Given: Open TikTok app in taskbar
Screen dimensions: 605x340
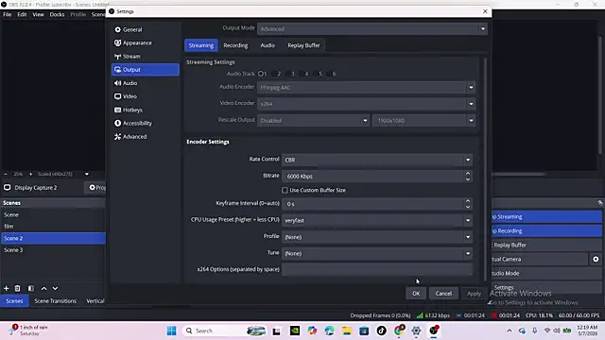Looking at the screenshot, I should [x=381, y=331].
